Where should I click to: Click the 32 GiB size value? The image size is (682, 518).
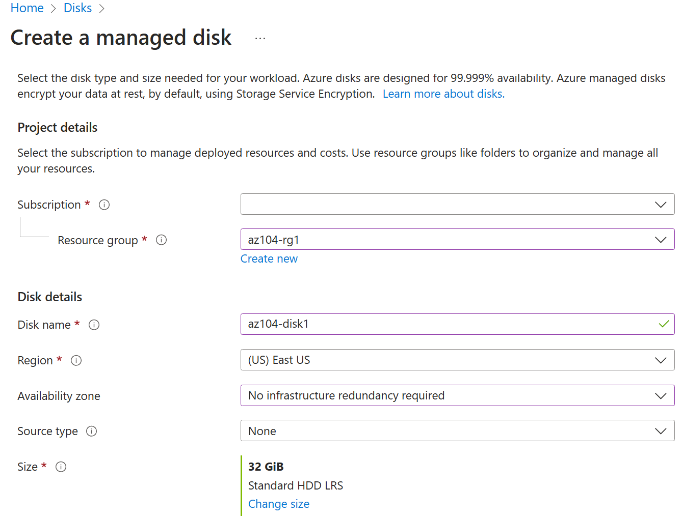coord(266,467)
